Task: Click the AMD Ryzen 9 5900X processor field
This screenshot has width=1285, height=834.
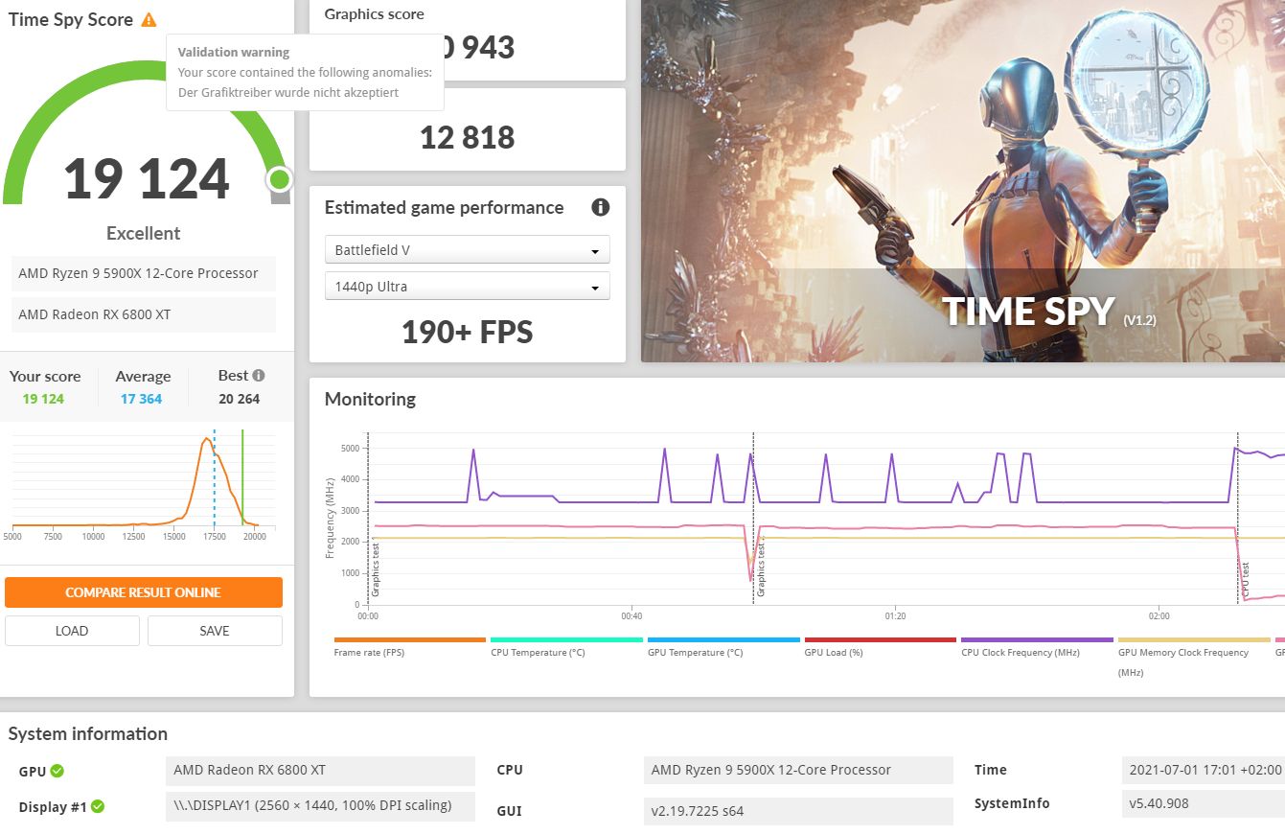Action: point(144,273)
